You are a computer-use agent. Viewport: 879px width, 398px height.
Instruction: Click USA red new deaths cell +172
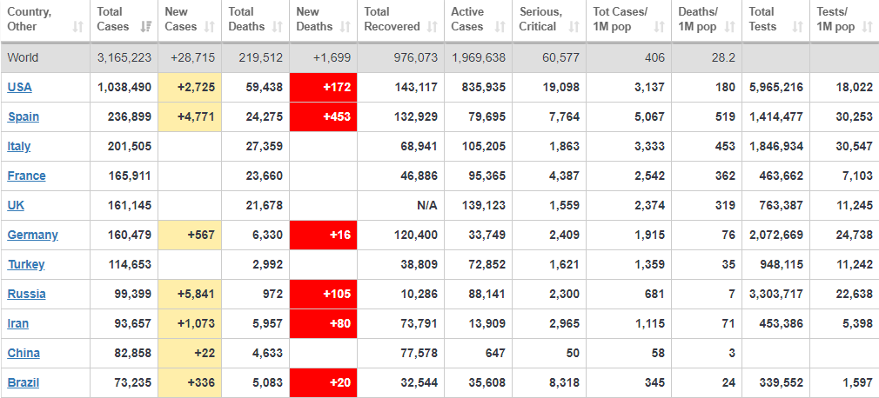323,87
